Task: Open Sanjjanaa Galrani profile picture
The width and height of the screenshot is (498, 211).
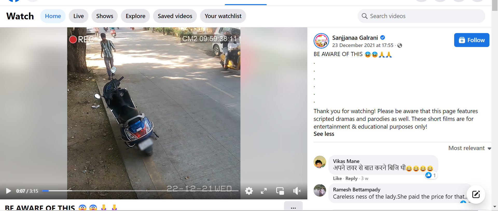Action: [x=321, y=41]
